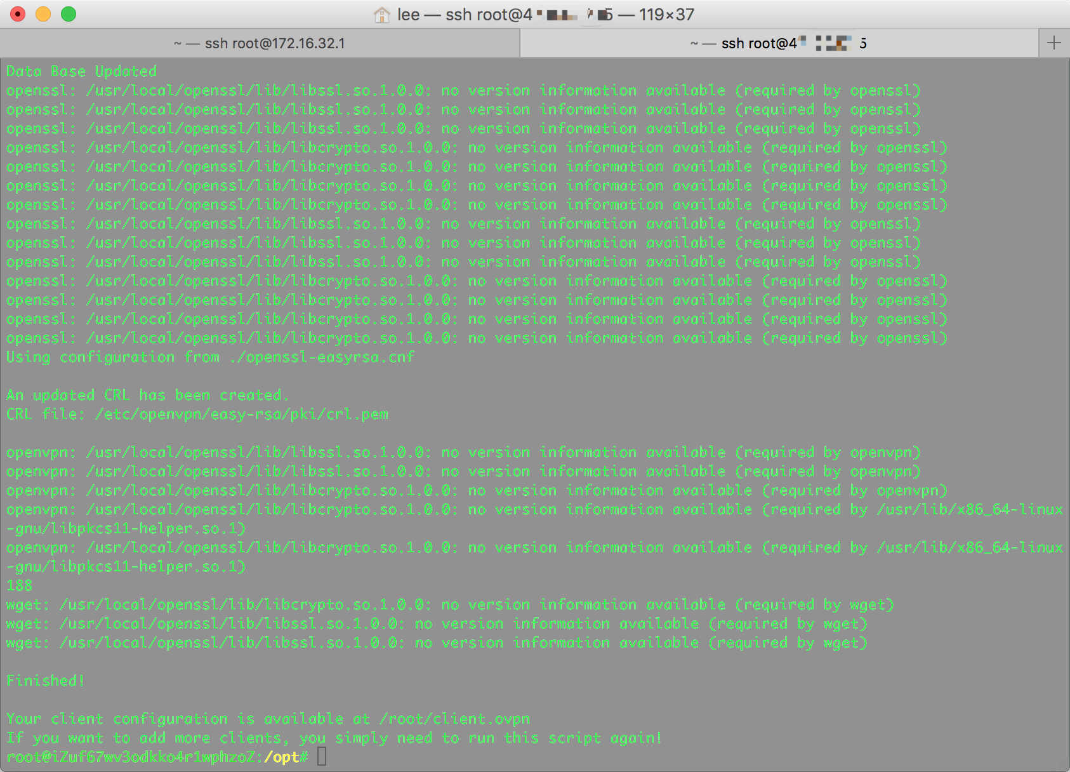Viewport: 1070px width, 772px height.
Task: Click the home folder icon in title bar
Action: [381, 15]
